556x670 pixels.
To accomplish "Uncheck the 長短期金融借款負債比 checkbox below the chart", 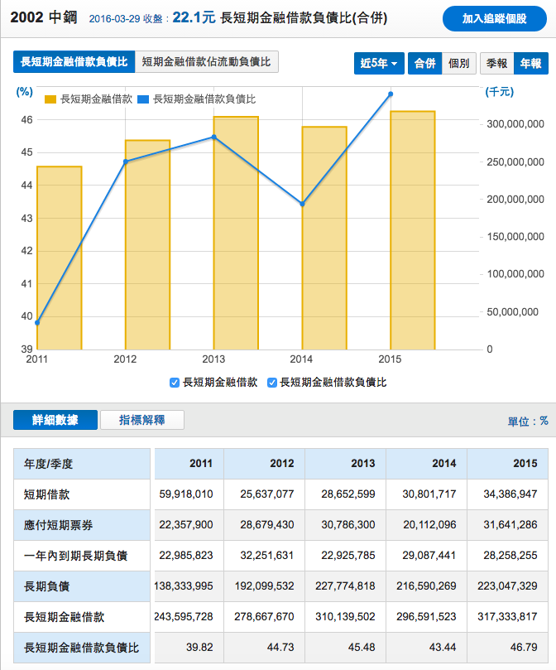I will tap(272, 383).
